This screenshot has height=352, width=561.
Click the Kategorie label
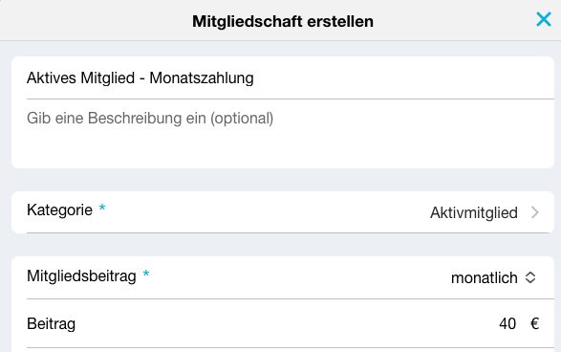coord(59,210)
